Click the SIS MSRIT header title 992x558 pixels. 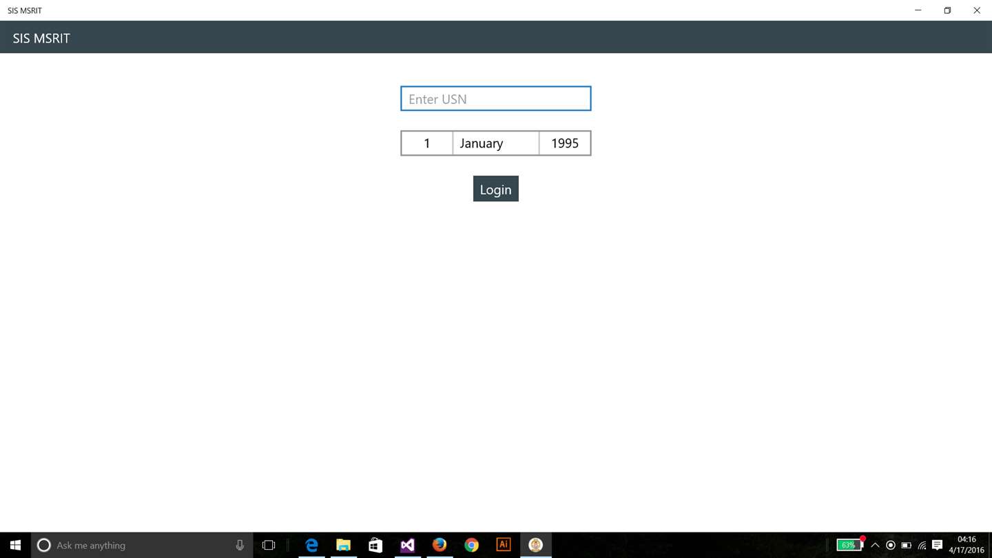[x=41, y=38]
